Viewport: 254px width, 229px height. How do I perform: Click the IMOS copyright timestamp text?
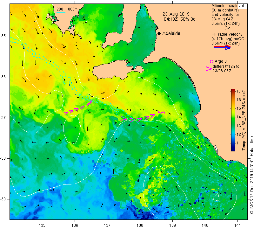pos(251,175)
